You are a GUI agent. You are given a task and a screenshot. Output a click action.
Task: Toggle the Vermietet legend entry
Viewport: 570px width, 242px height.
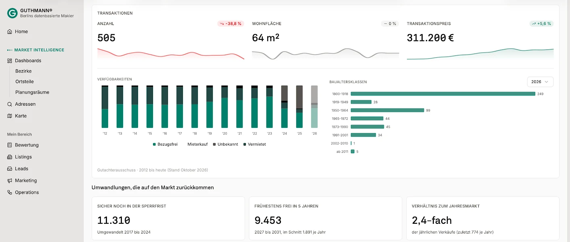[x=254, y=144]
